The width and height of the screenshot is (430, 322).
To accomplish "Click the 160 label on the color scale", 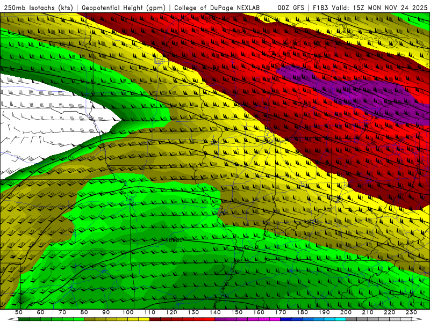I will point(259,312).
